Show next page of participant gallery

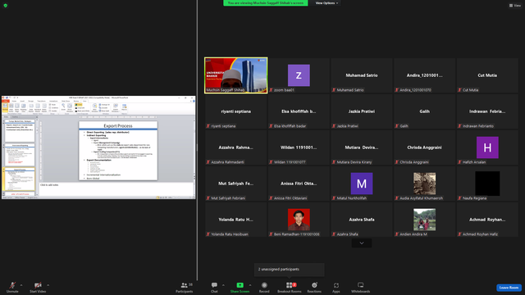click(362, 243)
